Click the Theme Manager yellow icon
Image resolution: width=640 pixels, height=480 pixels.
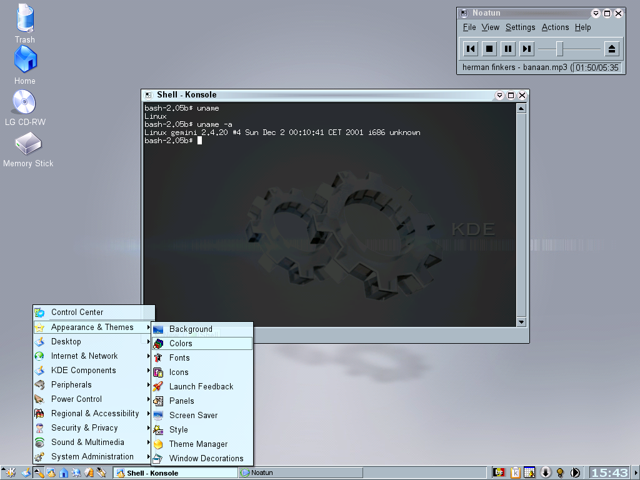[x=158, y=444]
